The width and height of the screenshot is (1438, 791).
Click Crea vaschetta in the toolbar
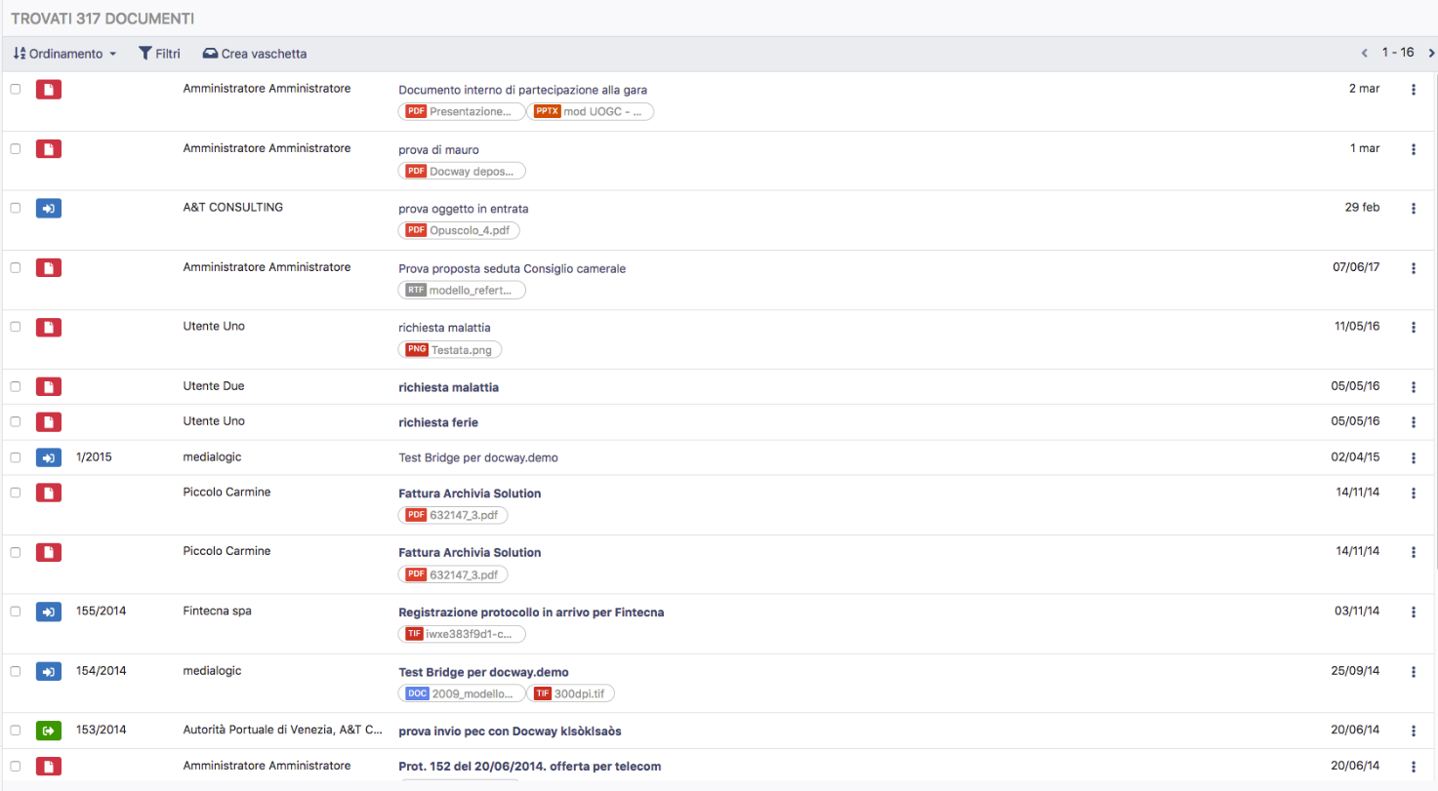click(x=254, y=54)
